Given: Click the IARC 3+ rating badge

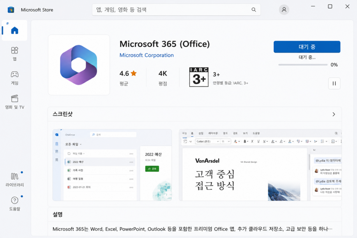Looking at the screenshot, I should pos(199,77).
